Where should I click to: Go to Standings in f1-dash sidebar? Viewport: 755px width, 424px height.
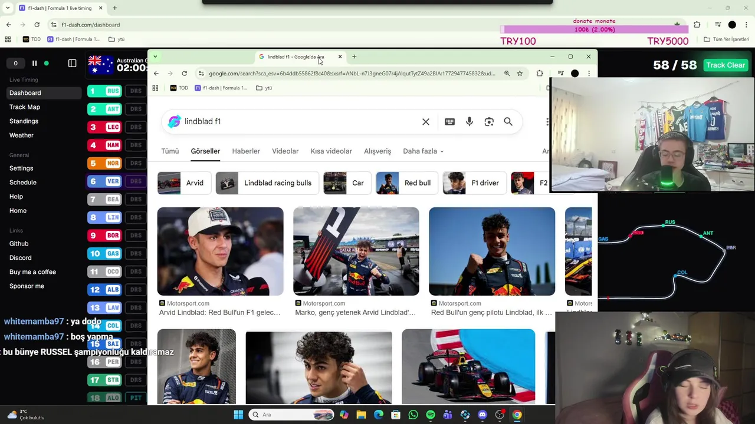(x=24, y=121)
